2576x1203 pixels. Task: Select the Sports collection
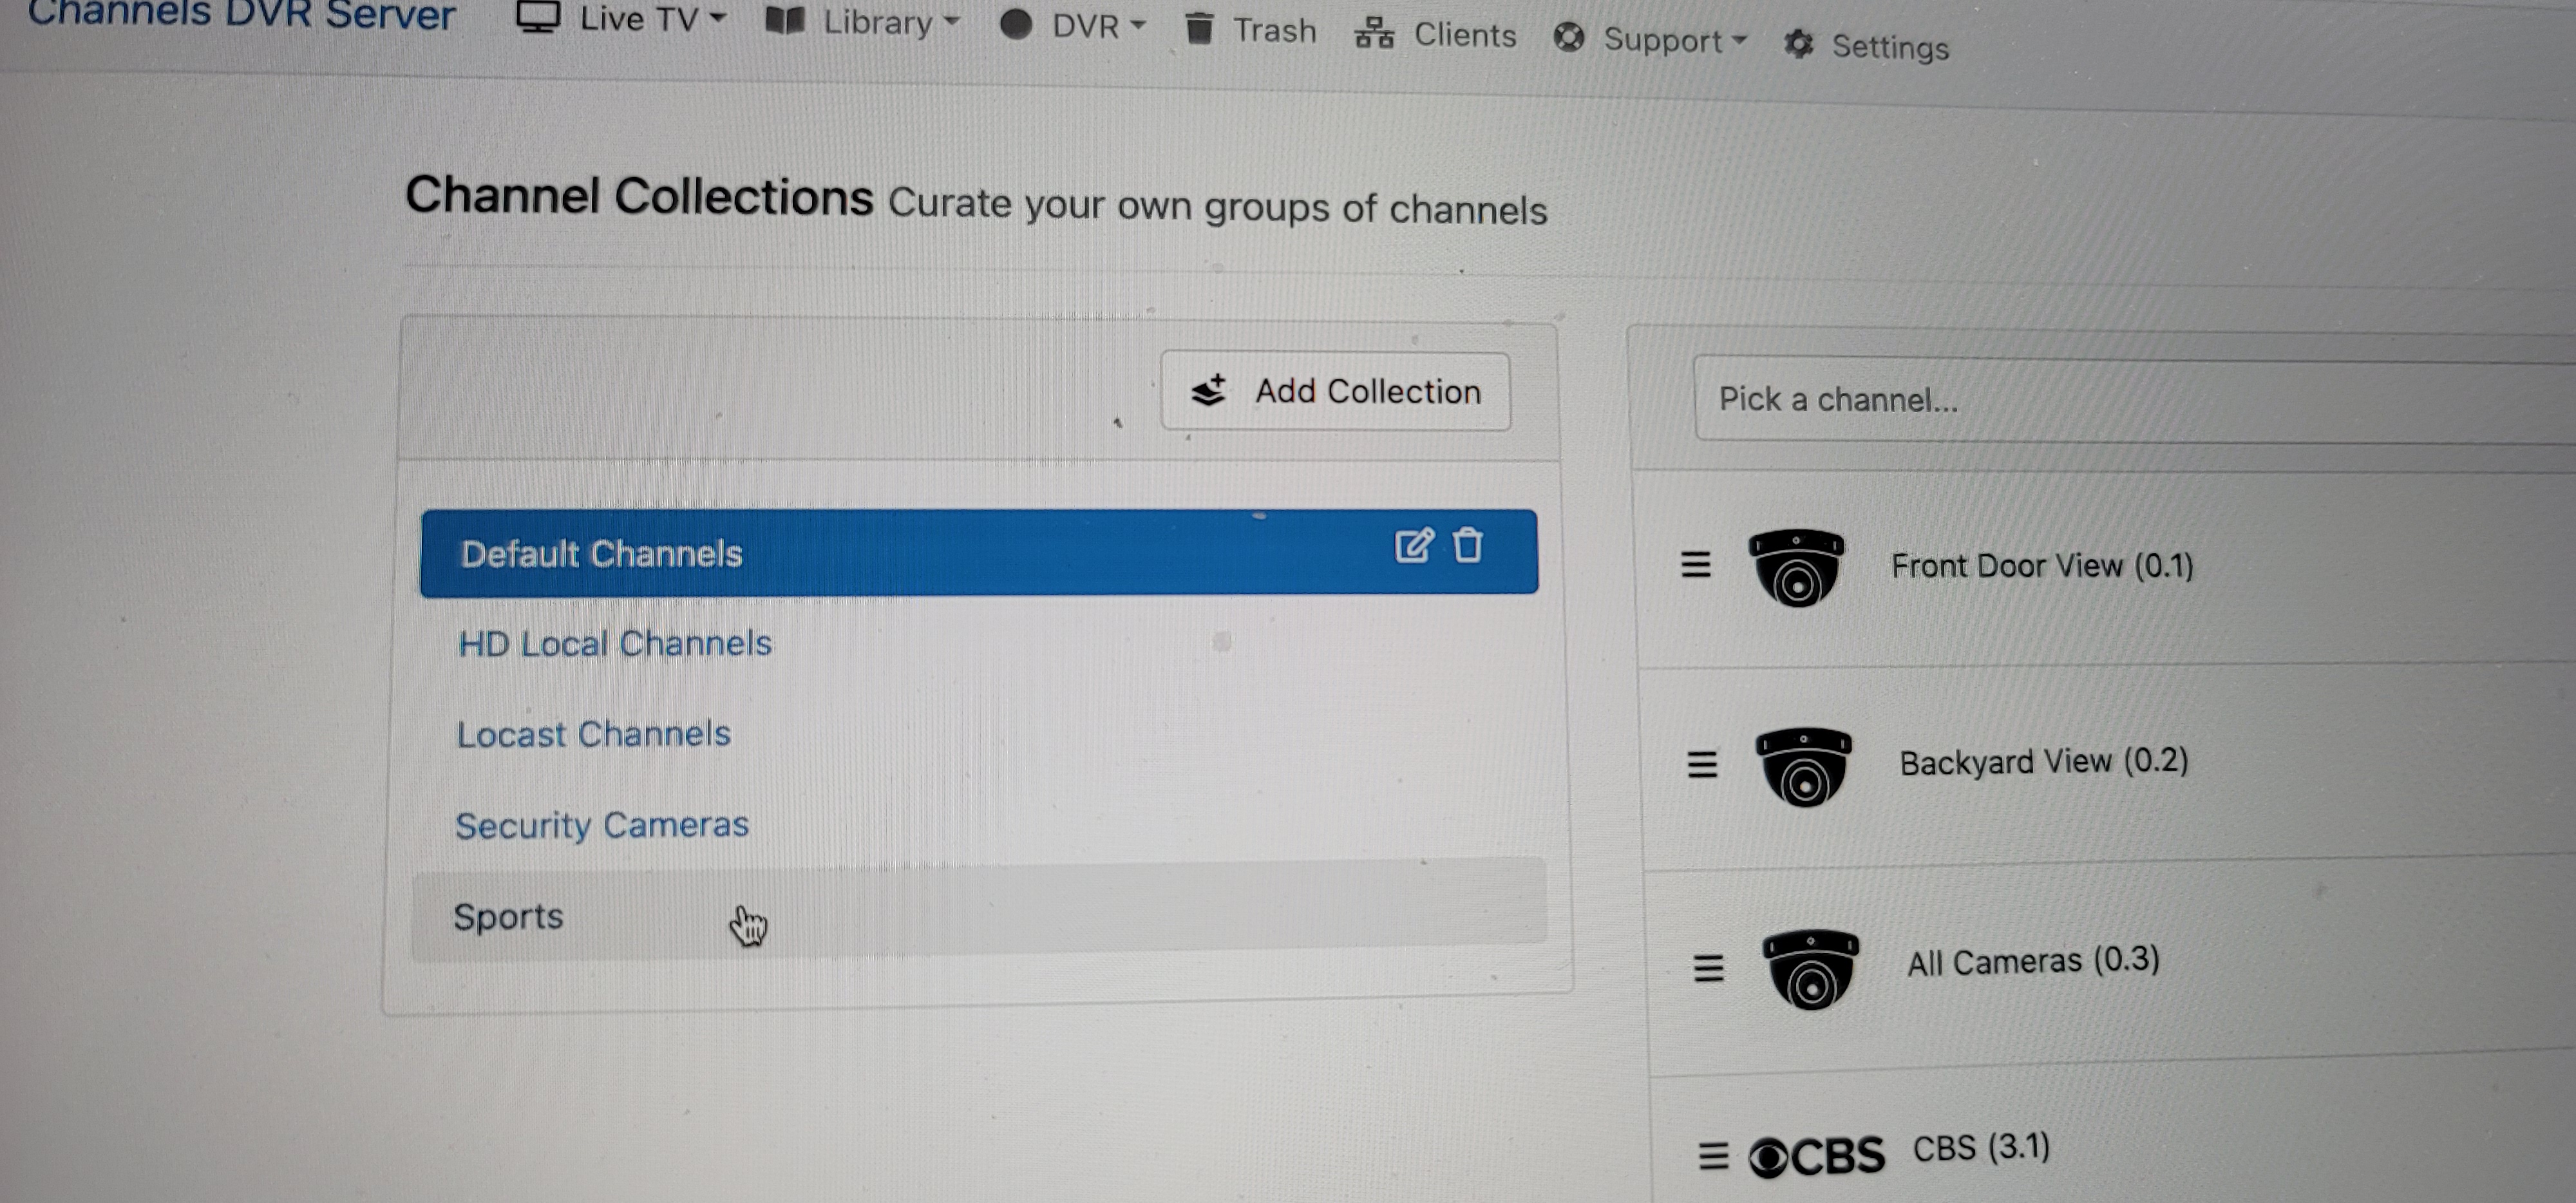click(x=509, y=916)
